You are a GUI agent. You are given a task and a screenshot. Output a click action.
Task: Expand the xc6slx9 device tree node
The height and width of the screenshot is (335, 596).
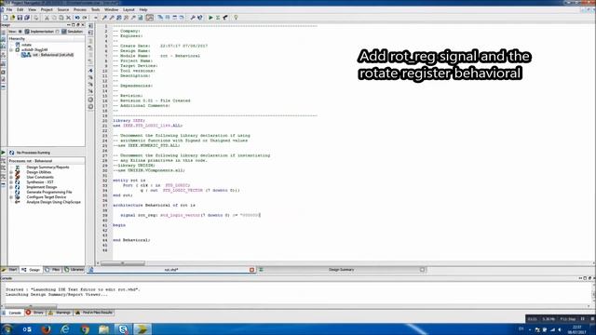(11, 49)
